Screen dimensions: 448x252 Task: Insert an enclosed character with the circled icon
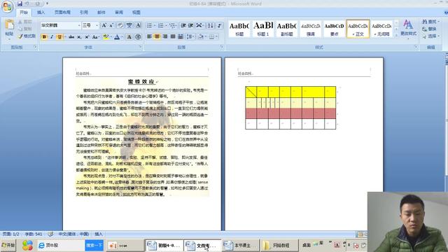pyautogui.click(x=138, y=37)
